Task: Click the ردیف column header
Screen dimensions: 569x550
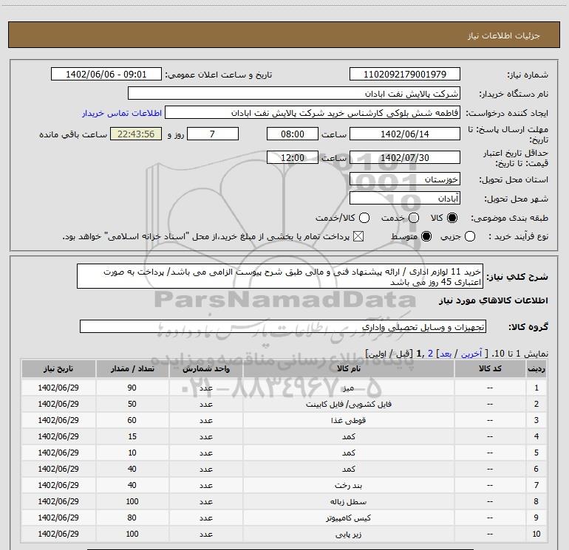Action: pos(536,368)
